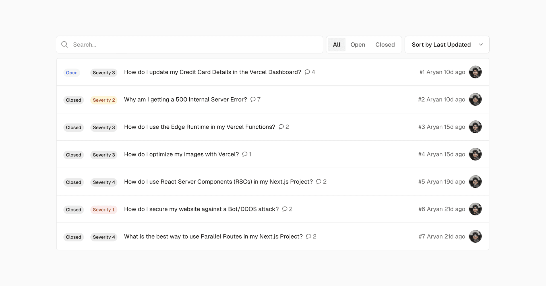Select the All filter tab
The height and width of the screenshot is (286, 546).
click(336, 45)
